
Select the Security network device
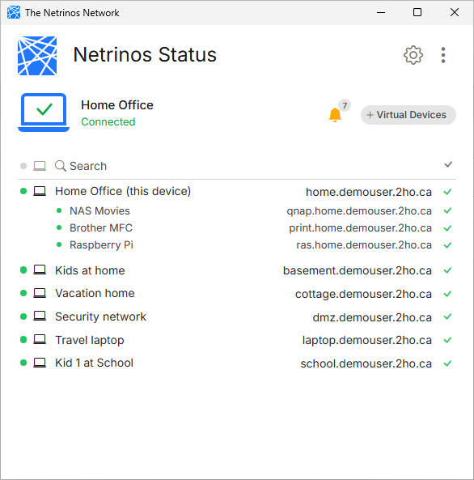click(100, 316)
